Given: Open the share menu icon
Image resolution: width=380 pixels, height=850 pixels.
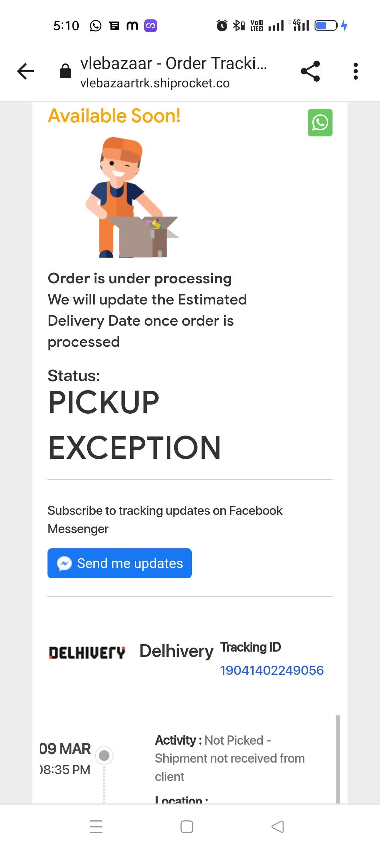Looking at the screenshot, I should 310,71.
